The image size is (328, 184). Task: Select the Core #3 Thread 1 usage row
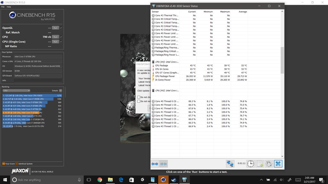(x=199, y=126)
